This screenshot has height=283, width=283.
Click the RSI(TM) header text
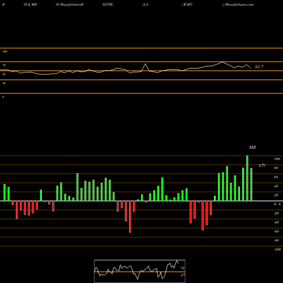click(108, 5)
